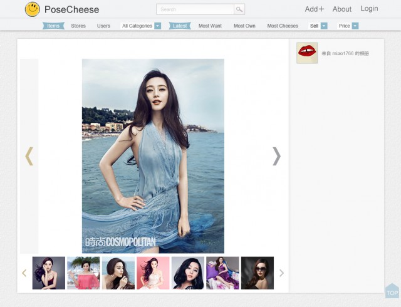Select thumbnail with dark gray background
The width and height of the screenshot is (401, 307).
(x=49, y=273)
